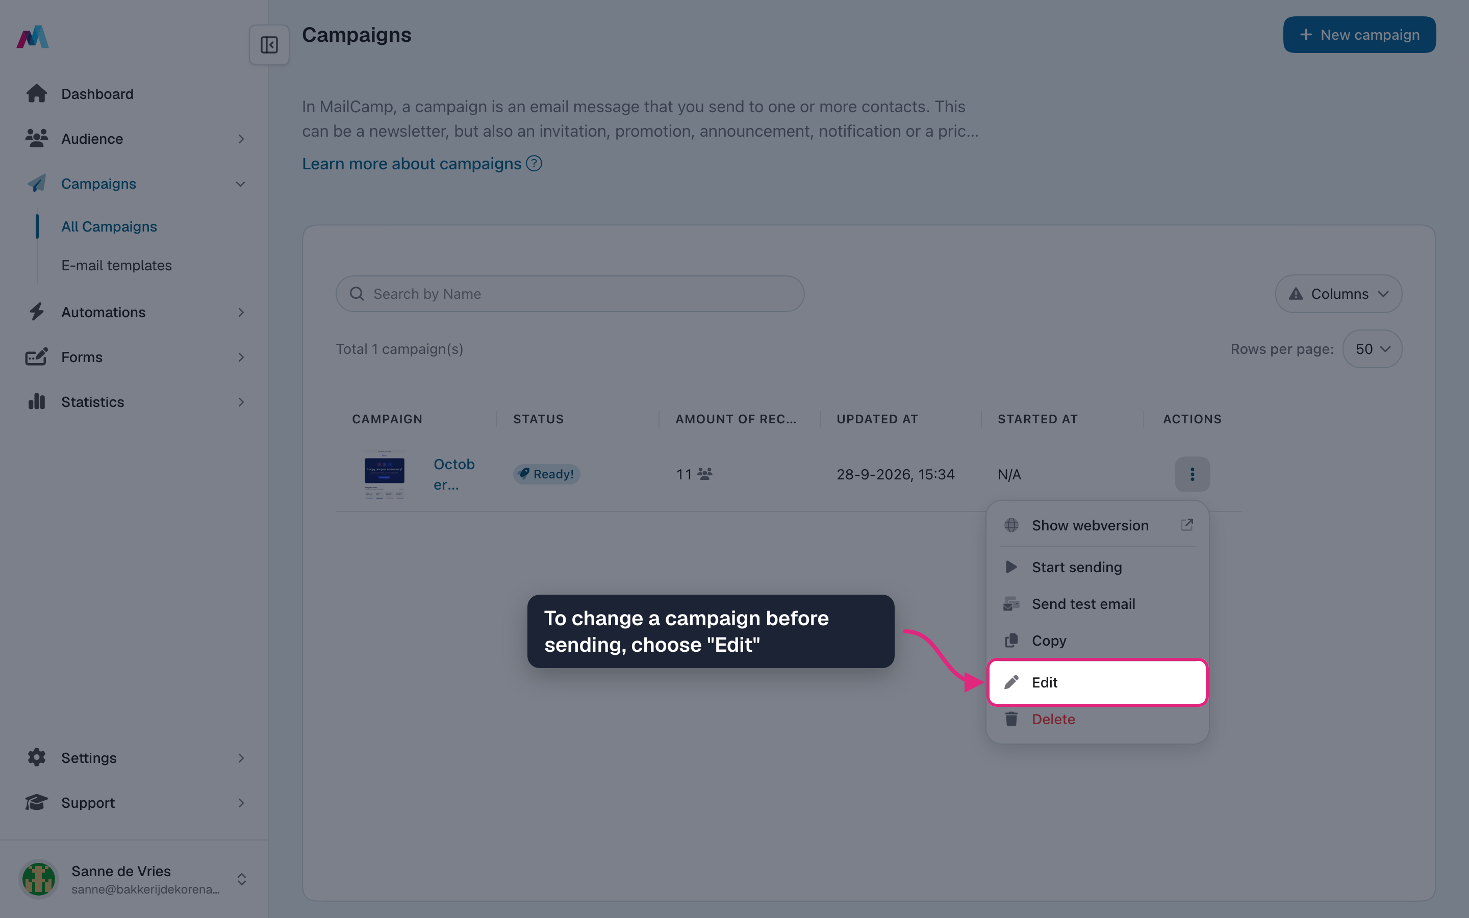Click the MailCamp logo
The width and height of the screenshot is (1469, 918).
click(x=33, y=36)
